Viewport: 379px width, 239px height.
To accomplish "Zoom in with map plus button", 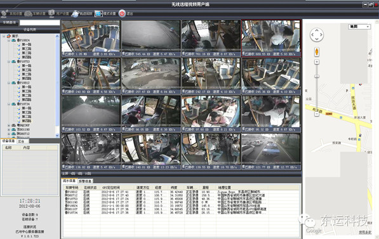I will point(317,62).
